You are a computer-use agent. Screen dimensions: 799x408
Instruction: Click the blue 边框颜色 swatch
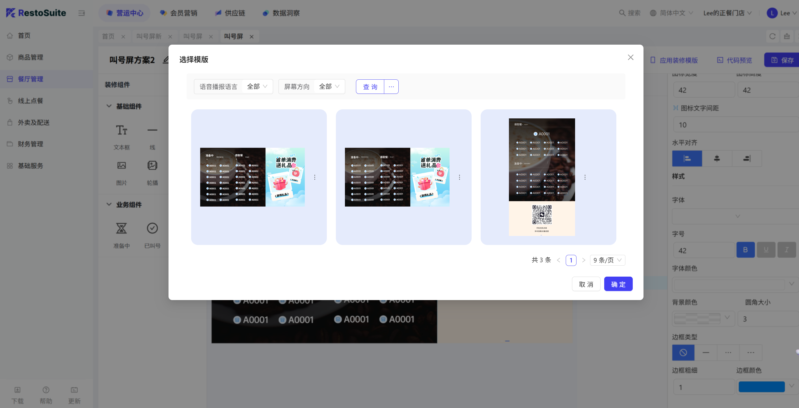tap(761, 387)
